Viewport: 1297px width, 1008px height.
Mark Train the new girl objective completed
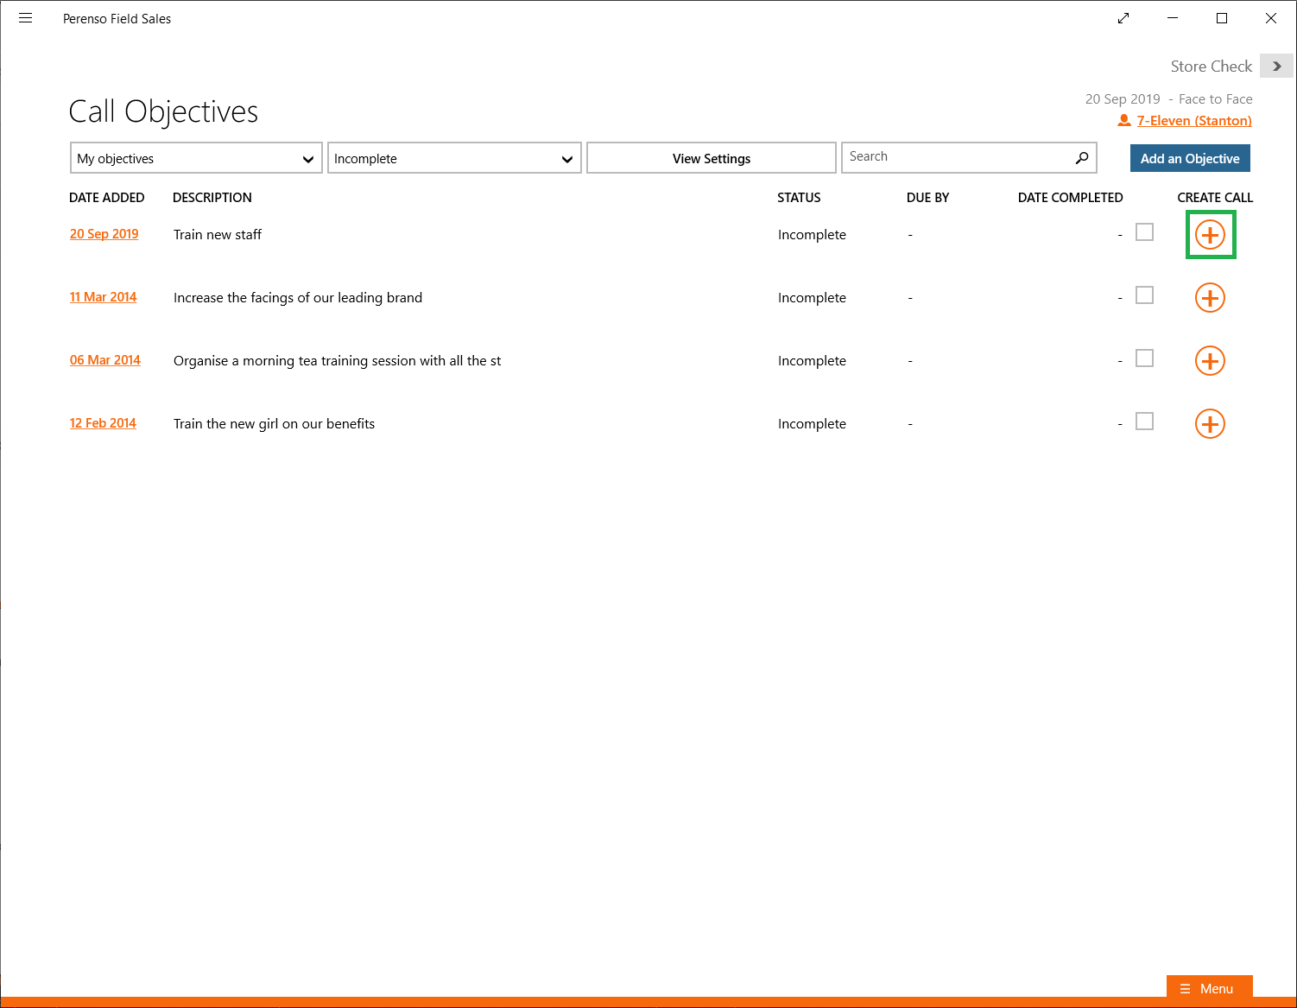click(x=1144, y=422)
